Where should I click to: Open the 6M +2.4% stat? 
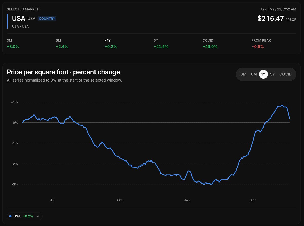[62, 44]
